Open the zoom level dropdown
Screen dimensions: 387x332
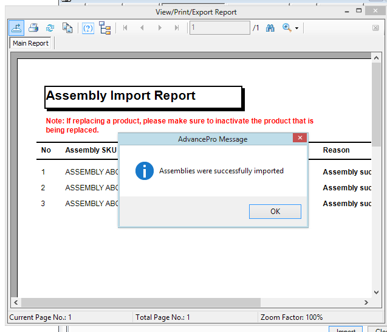tap(296, 28)
